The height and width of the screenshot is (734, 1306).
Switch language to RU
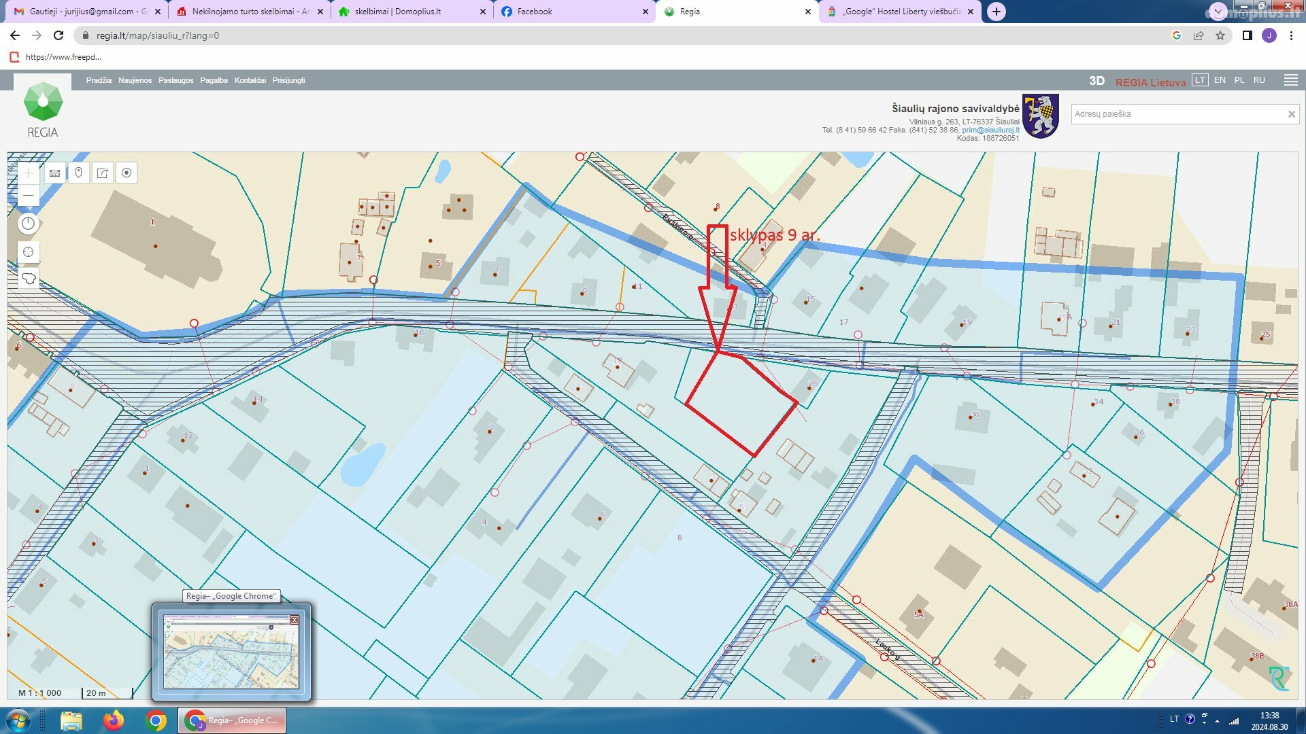pos(1259,80)
